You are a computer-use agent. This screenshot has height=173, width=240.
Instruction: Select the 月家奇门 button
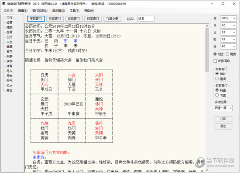point(55,19)
